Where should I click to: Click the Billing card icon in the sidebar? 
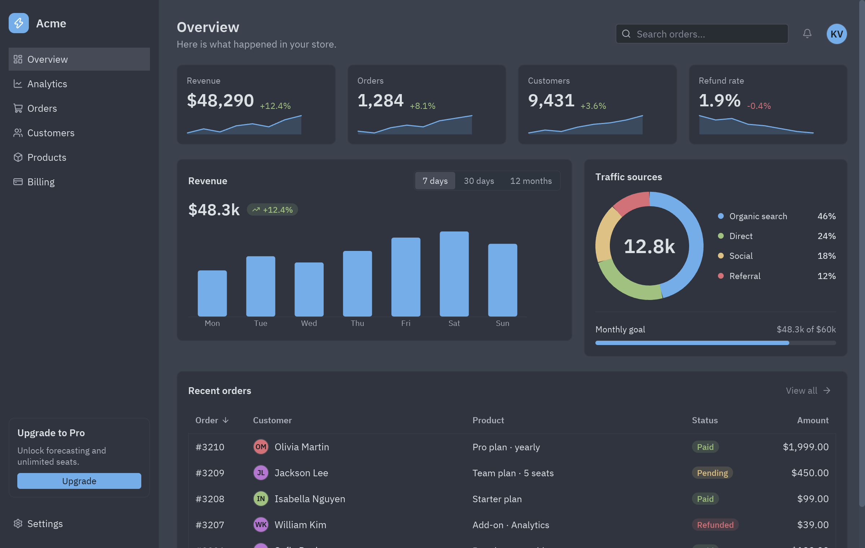click(18, 182)
